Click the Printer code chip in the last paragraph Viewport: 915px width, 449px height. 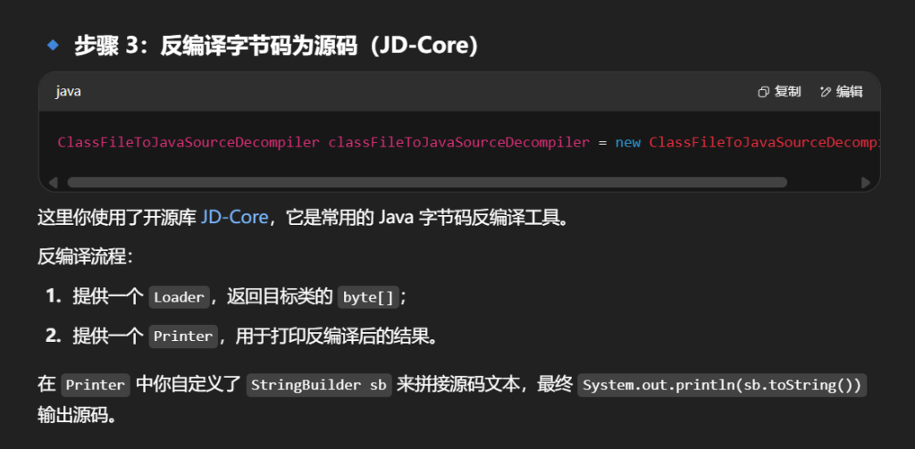(x=96, y=386)
